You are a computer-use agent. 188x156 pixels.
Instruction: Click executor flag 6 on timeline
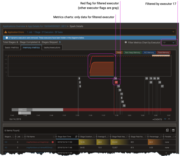(80, 86)
